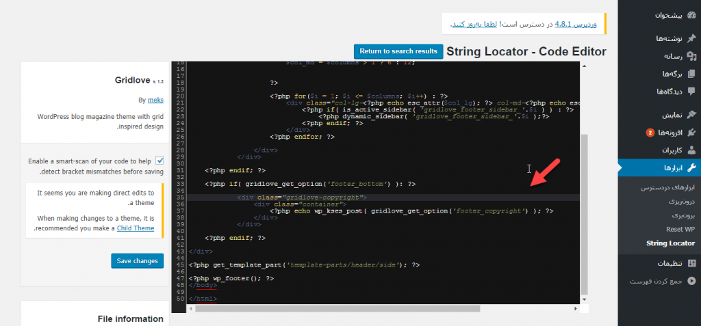The height and width of the screenshot is (326, 701).
Task: Click Return to search results button
Action: pos(398,51)
